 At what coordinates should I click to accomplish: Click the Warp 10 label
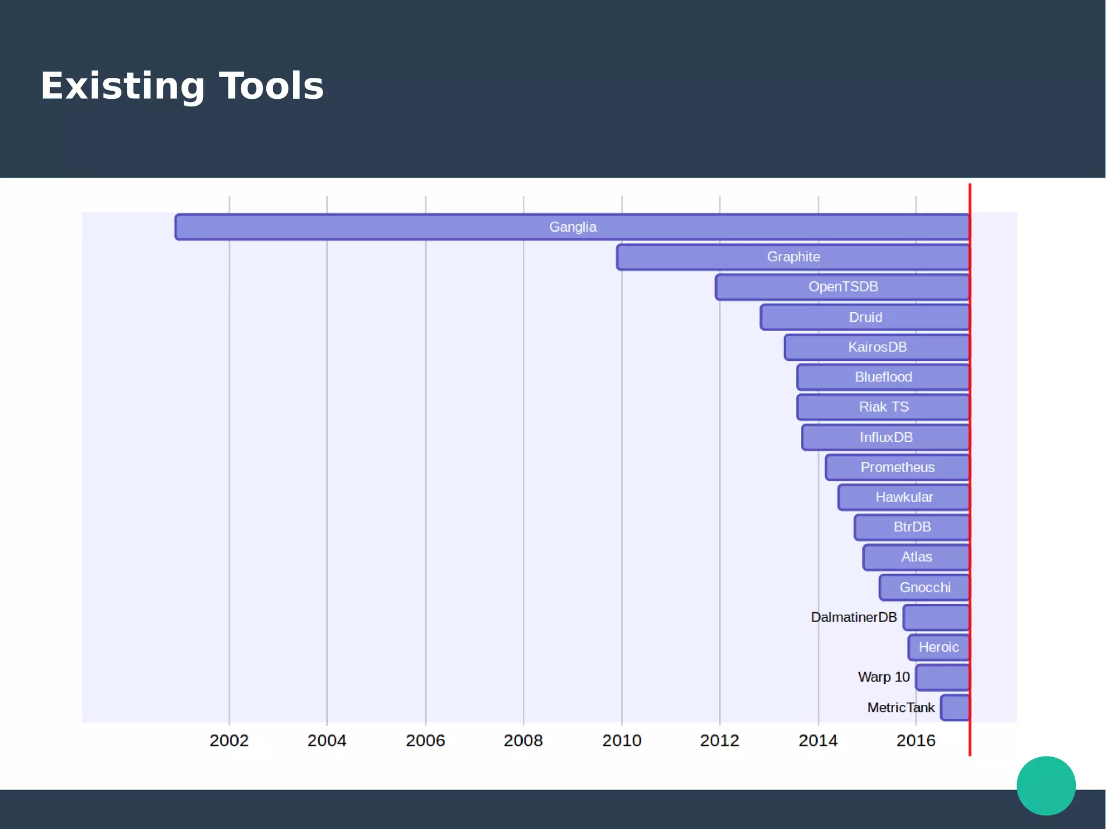coord(884,677)
